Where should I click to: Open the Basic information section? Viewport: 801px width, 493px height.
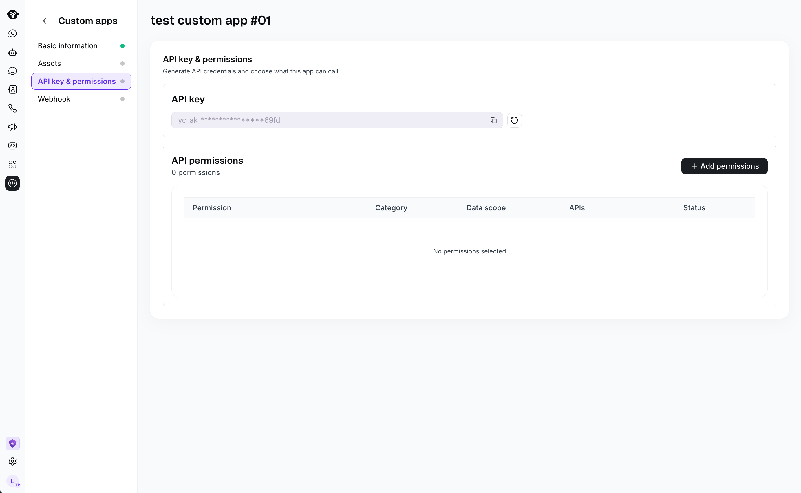point(81,46)
